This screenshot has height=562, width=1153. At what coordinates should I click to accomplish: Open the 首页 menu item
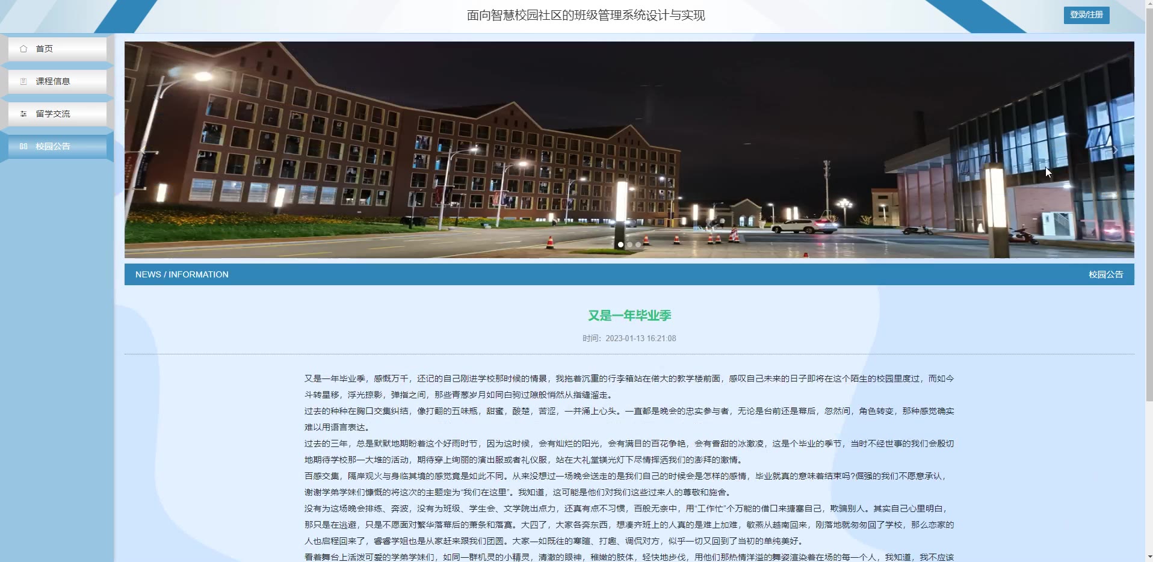pos(57,49)
